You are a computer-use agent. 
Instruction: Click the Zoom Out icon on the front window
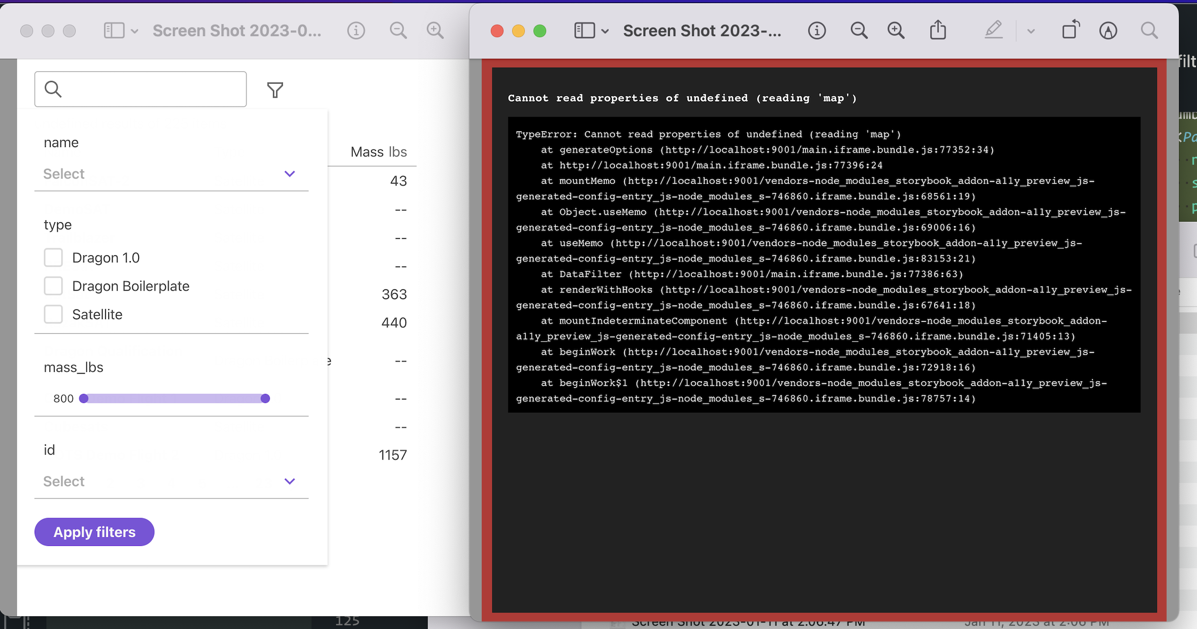click(x=858, y=30)
